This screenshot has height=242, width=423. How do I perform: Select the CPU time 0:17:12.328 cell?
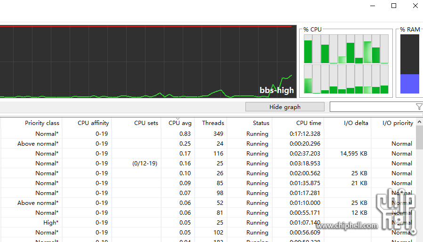pos(305,134)
